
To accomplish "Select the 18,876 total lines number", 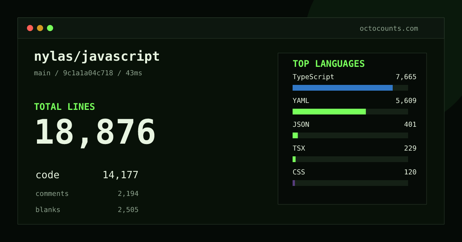I will (x=95, y=133).
